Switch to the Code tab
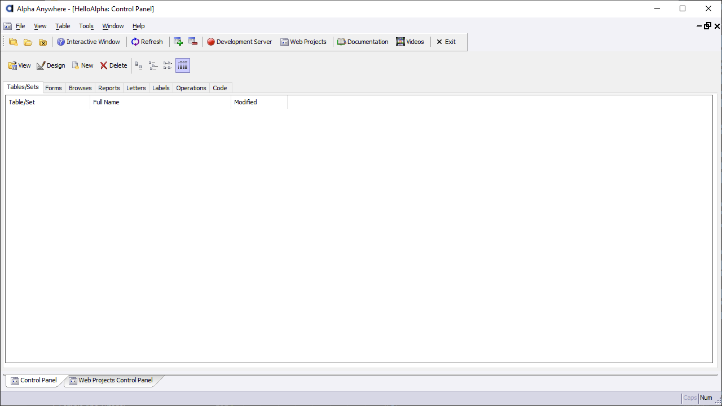The width and height of the screenshot is (722, 406). tap(220, 88)
